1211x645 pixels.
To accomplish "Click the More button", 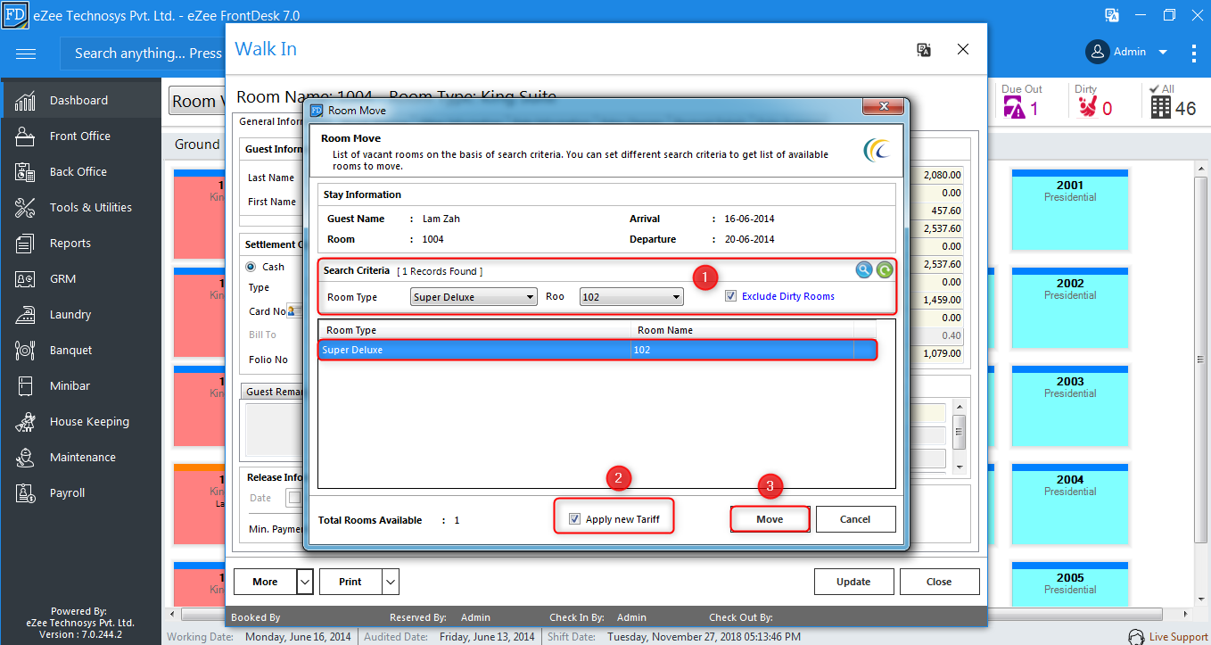I will click(265, 582).
